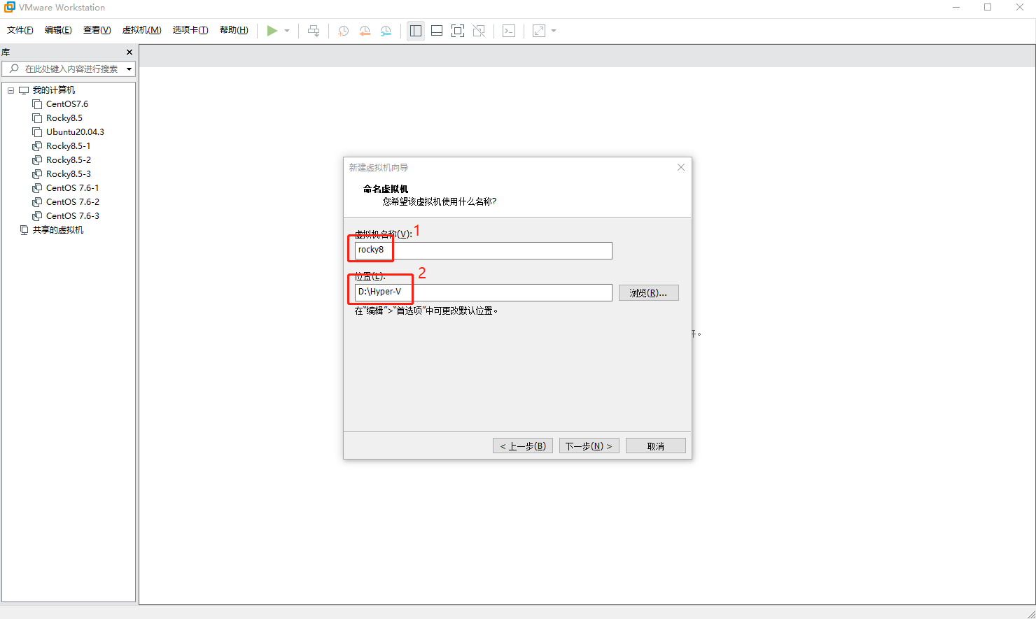Click the library search input field
This screenshot has height=619, width=1036.
68,69
